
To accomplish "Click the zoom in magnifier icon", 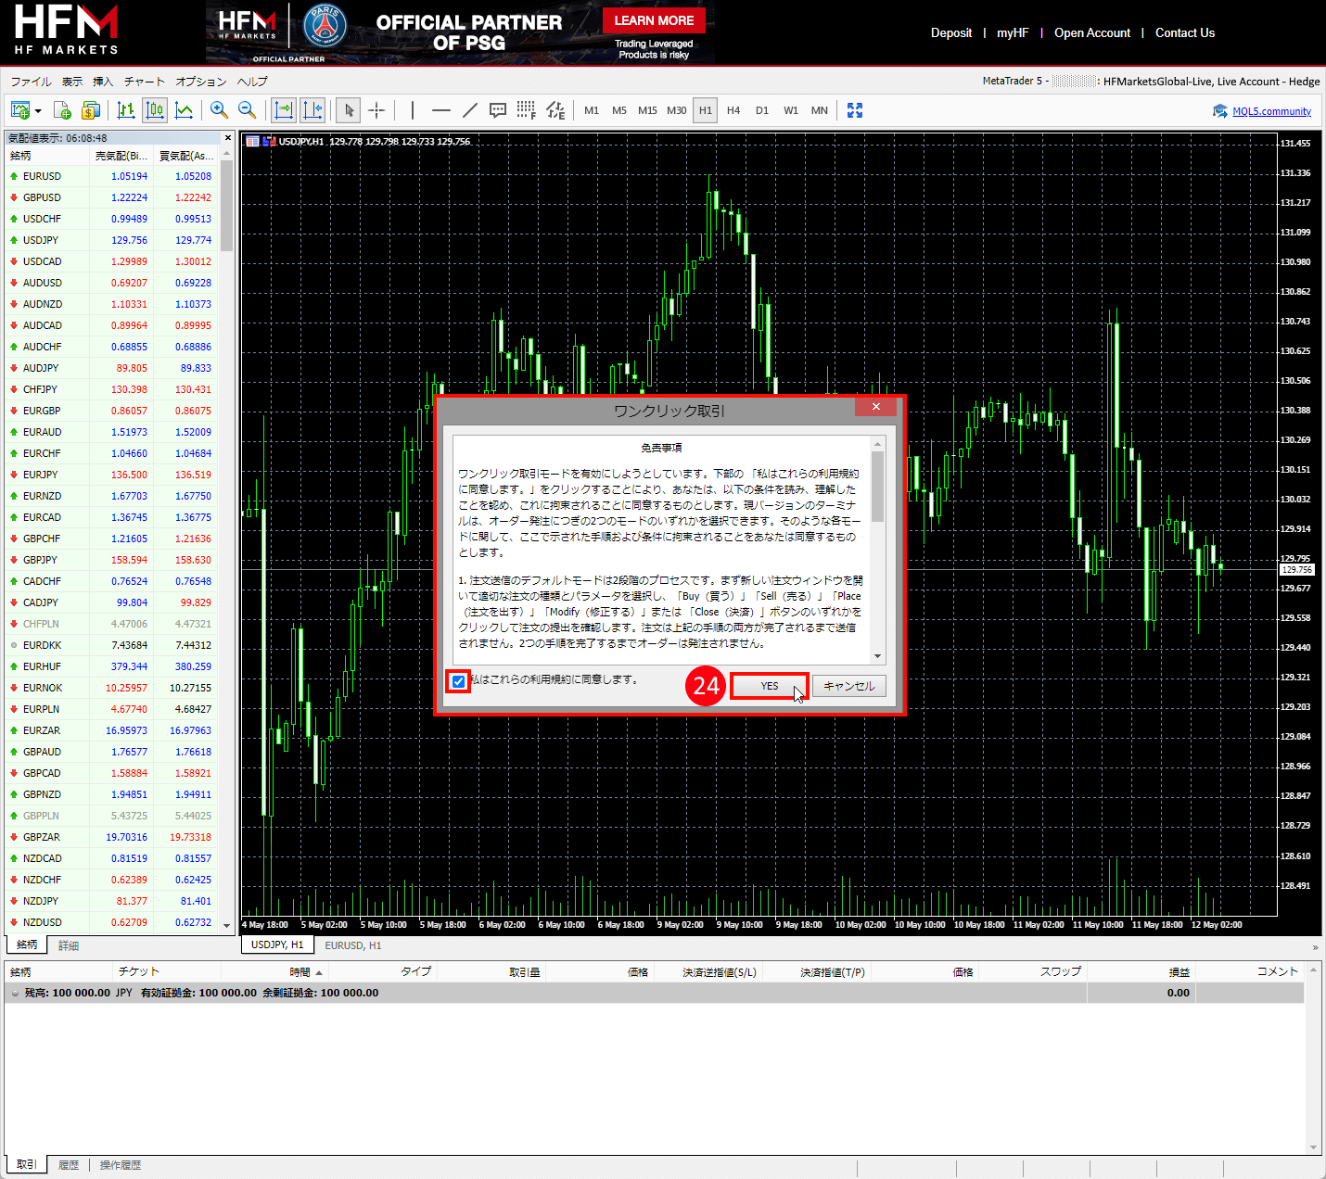I will (219, 110).
